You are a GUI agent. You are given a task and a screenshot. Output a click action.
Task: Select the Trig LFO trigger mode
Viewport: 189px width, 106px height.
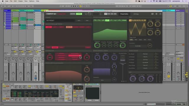coord(136,39)
